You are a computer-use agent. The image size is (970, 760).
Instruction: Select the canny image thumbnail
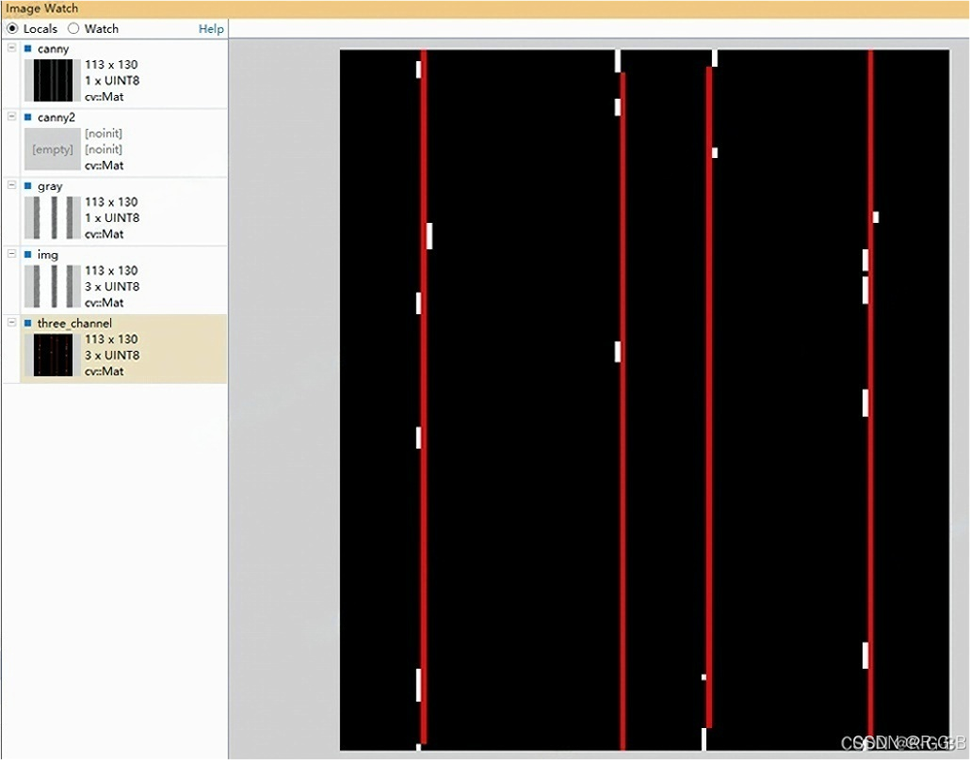pyautogui.click(x=53, y=80)
